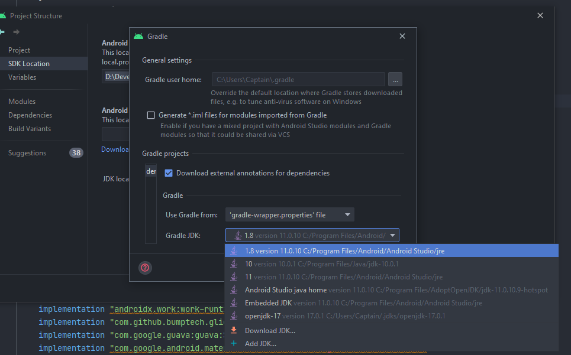Open the Use Gradle from dropdown
The image size is (571, 355).
[290, 215]
